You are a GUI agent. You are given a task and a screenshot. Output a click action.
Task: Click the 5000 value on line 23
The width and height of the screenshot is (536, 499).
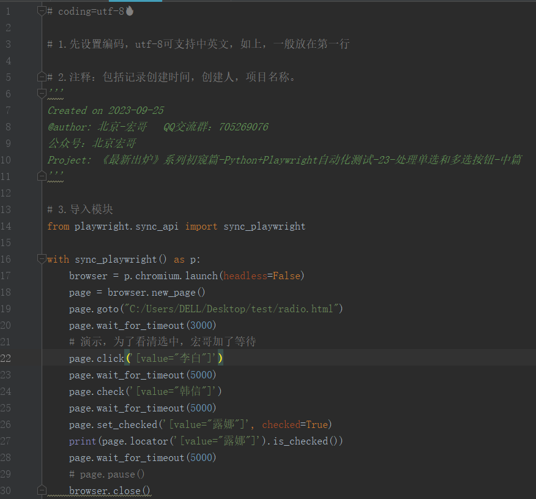pos(201,375)
